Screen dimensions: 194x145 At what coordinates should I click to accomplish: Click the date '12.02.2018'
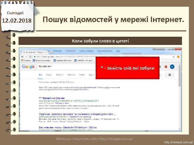coord(17,20)
